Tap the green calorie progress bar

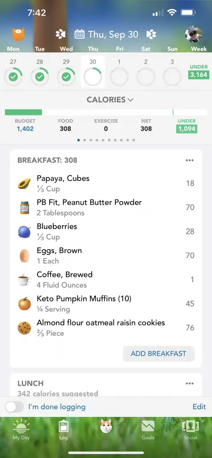pyautogui.click(x=23, y=112)
